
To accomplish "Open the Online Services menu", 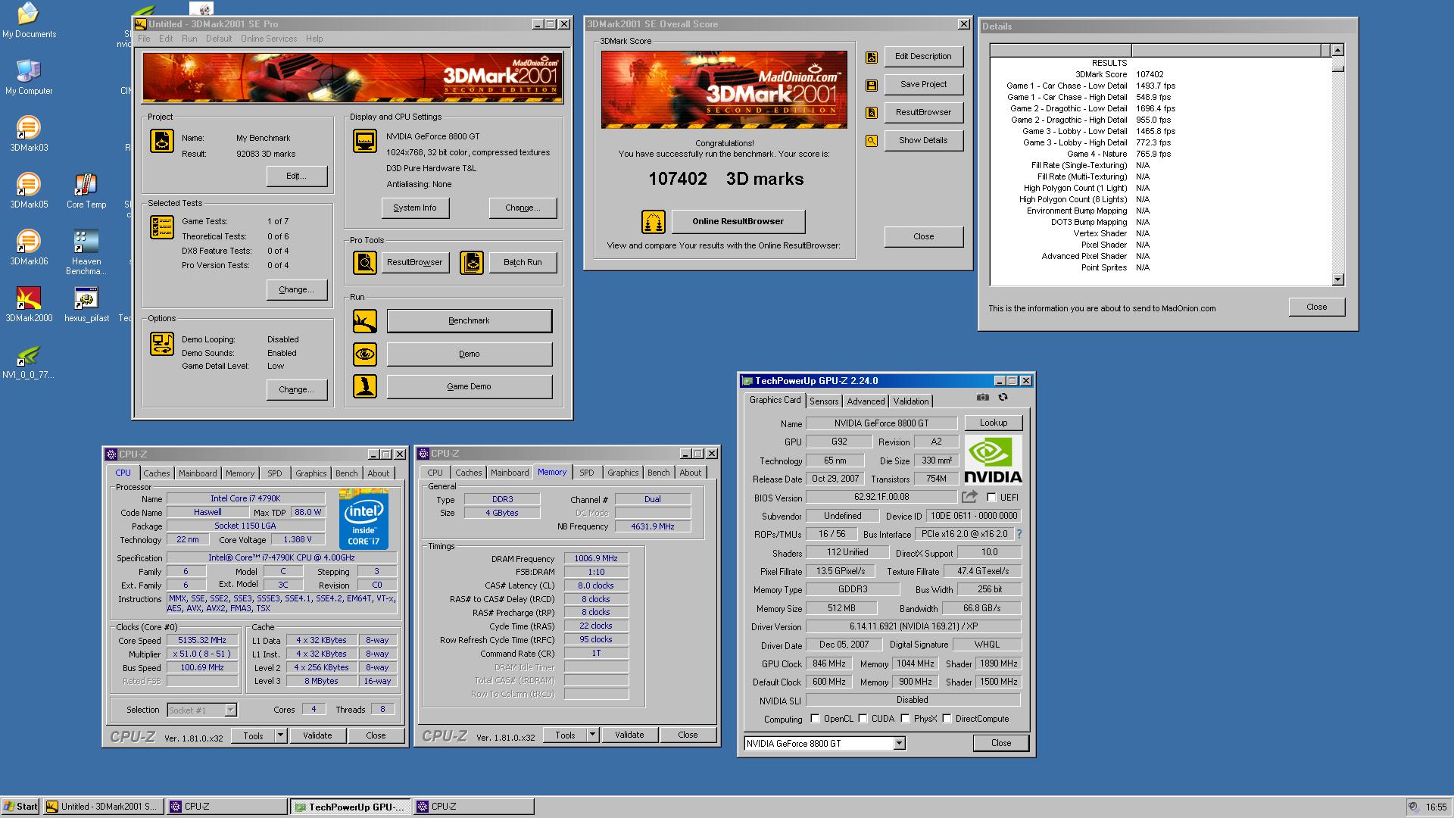I will (269, 39).
